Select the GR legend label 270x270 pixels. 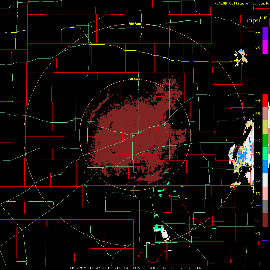257,114
